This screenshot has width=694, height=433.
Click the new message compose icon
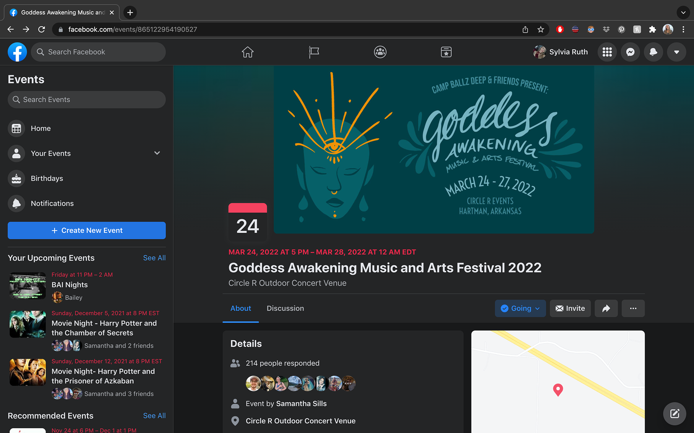click(x=674, y=414)
